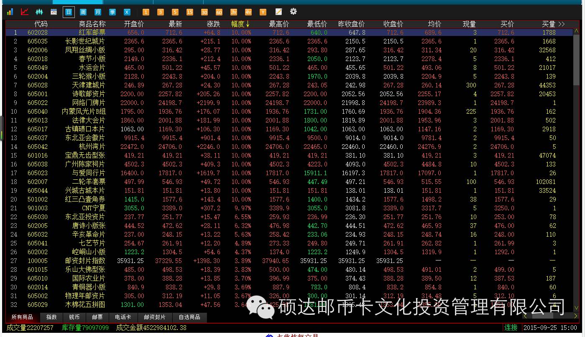Switch to the red line chart icon

[25, 12]
